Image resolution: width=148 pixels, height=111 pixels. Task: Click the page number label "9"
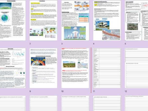point(30,91)
